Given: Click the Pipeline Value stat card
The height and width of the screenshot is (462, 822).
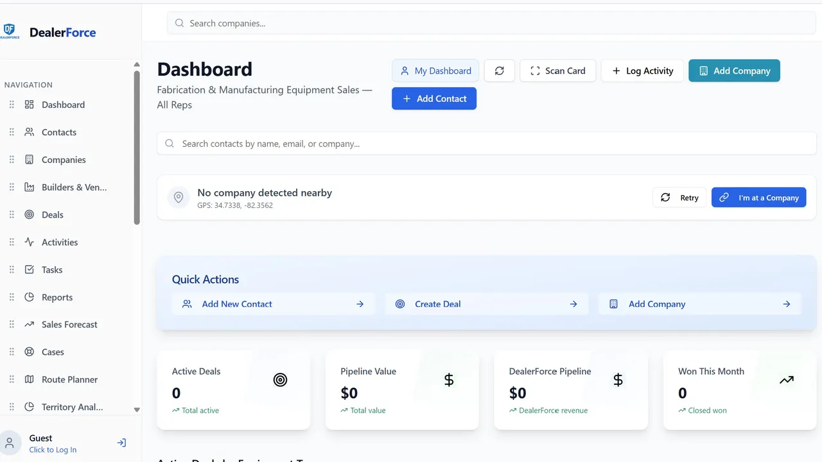Looking at the screenshot, I should coord(402,389).
